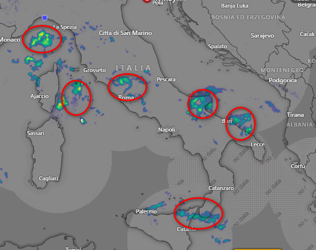Click the Catanzaro city label
Screen dimensions: 316x250
pos(221,188)
